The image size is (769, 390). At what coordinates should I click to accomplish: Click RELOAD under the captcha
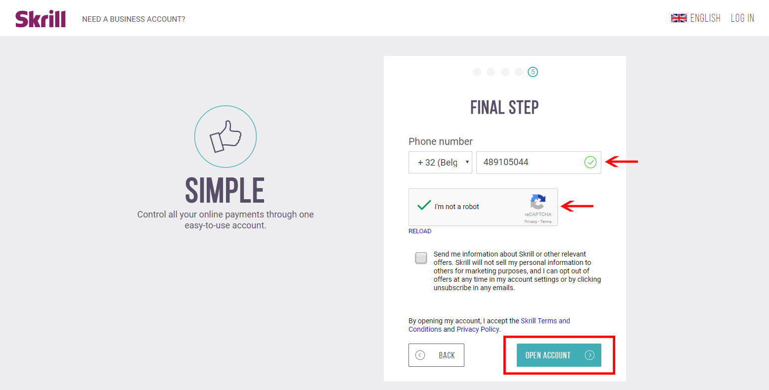click(420, 231)
